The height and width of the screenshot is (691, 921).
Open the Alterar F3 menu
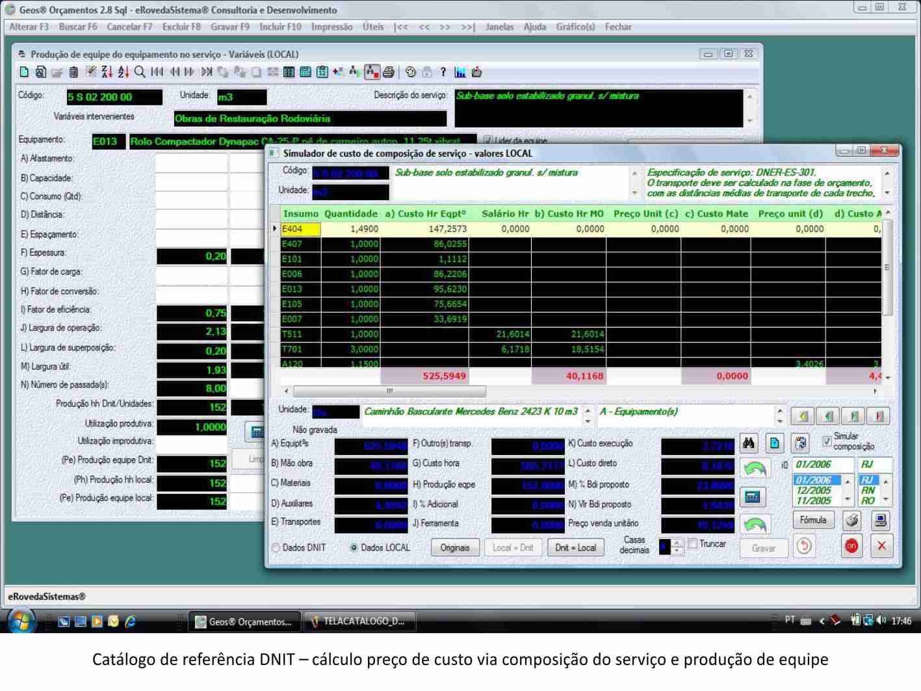coord(29,27)
